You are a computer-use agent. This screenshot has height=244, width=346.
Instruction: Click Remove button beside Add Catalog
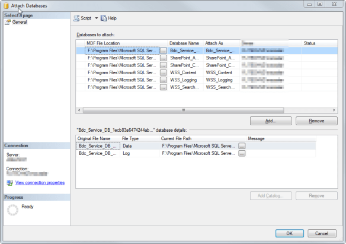(x=316, y=196)
